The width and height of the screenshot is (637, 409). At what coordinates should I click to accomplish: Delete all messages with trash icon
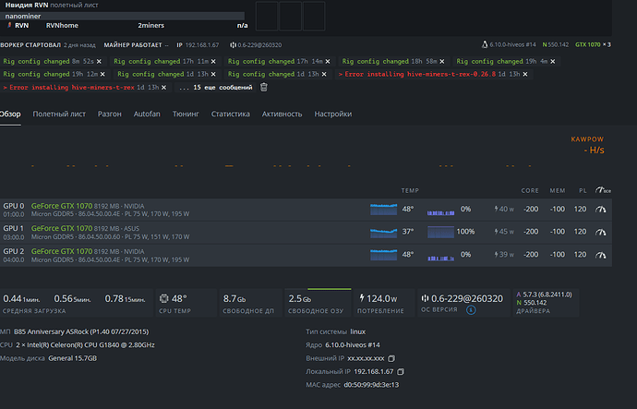point(264,88)
